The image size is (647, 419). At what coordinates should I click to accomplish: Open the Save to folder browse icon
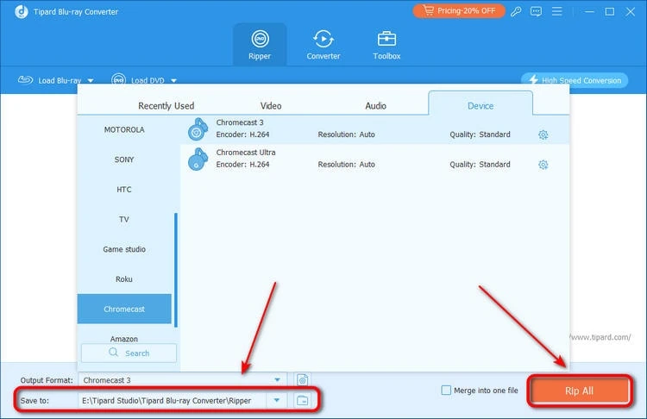302,401
